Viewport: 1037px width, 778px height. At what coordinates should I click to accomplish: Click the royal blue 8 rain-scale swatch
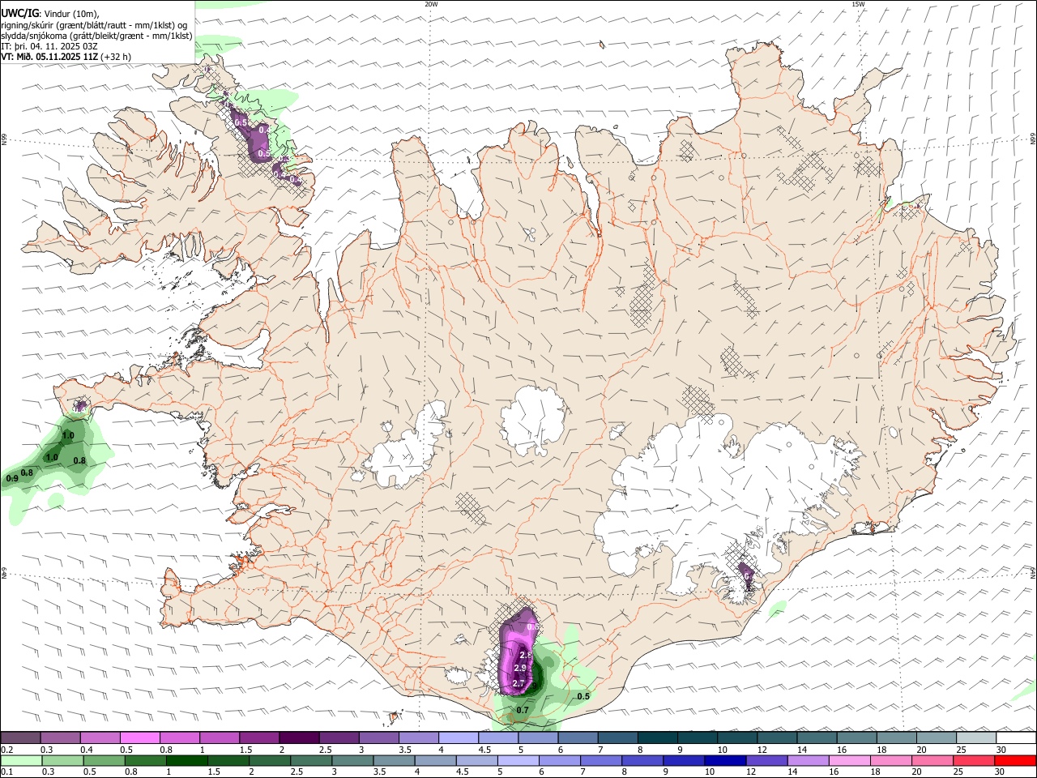click(x=642, y=760)
